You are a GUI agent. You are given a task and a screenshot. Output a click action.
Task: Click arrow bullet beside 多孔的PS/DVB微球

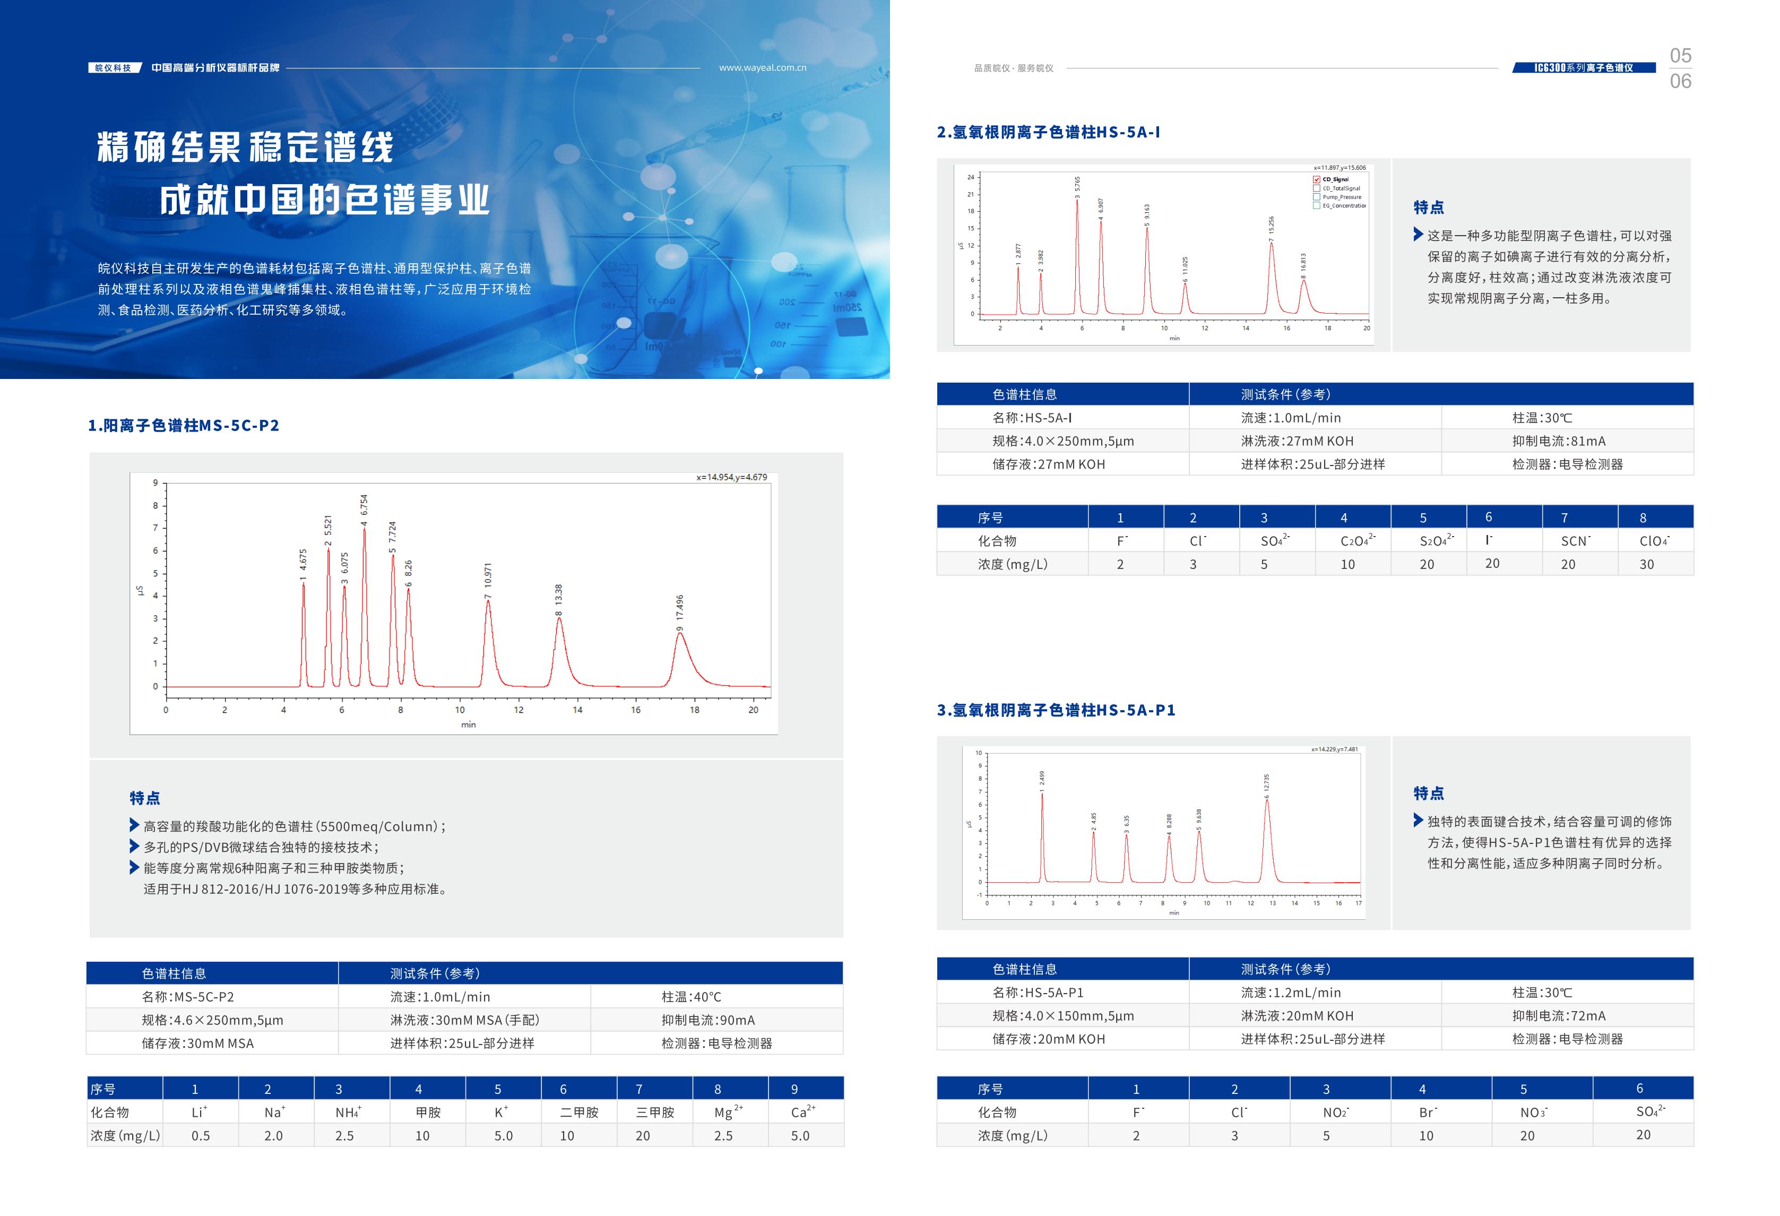[134, 847]
